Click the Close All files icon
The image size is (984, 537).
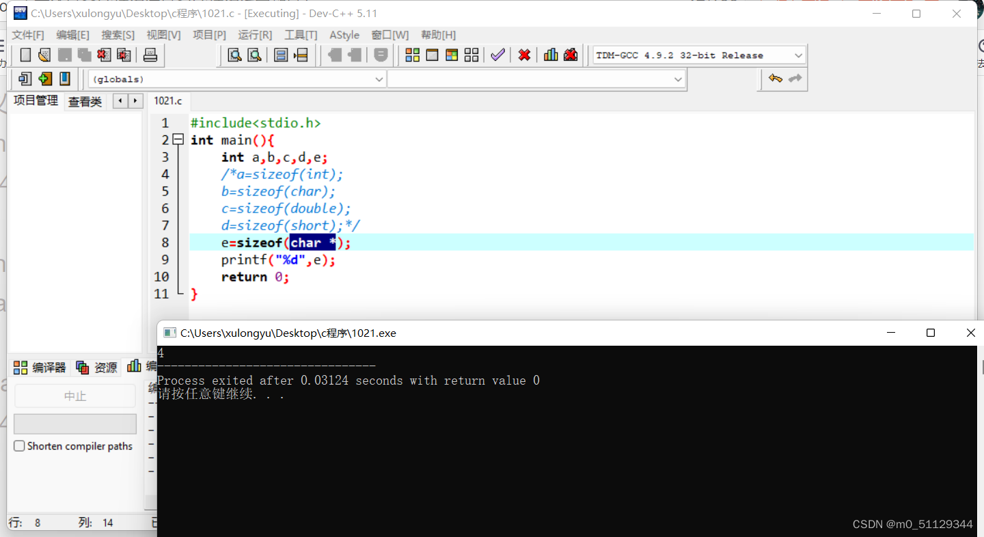[x=124, y=55]
